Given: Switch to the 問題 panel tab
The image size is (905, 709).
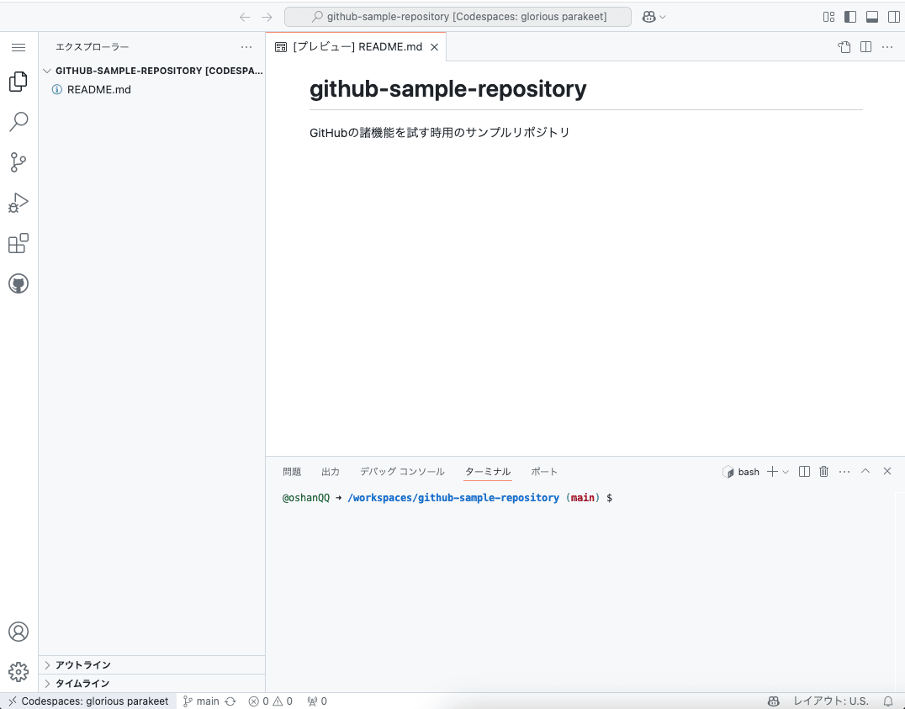Looking at the screenshot, I should pyautogui.click(x=292, y=472).
